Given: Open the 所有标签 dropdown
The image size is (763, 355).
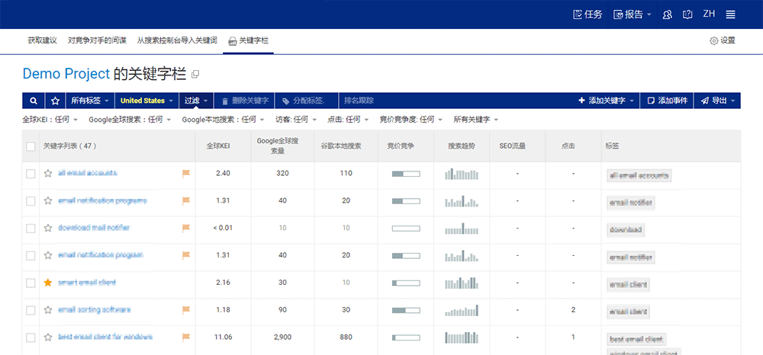Looking at the screenshot, I should click(90, 101).
